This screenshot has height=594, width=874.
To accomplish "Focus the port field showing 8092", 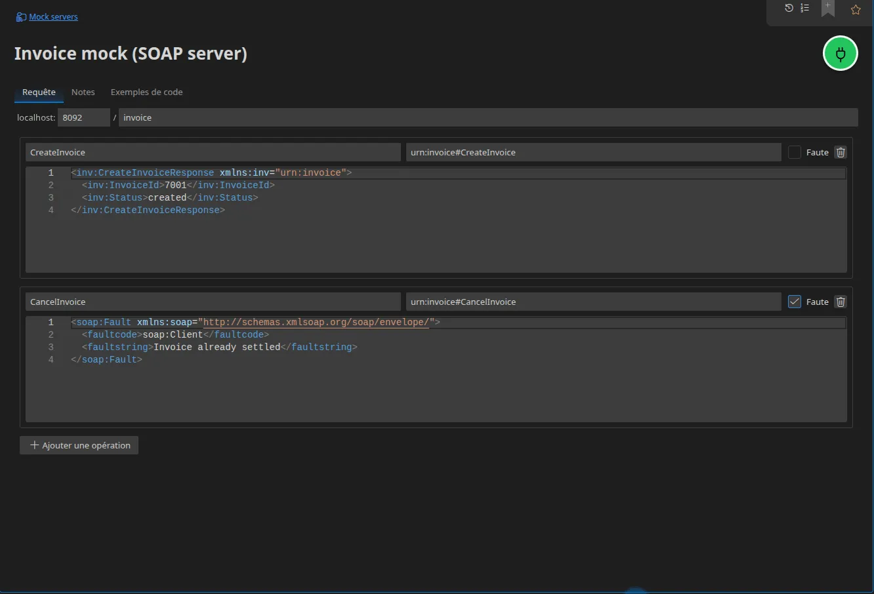I will [84, 117].
